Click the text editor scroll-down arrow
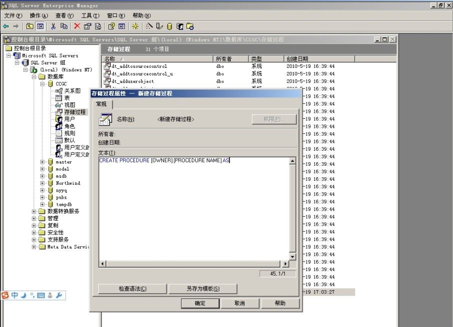The image size is (453, 327). pos(292,257)
